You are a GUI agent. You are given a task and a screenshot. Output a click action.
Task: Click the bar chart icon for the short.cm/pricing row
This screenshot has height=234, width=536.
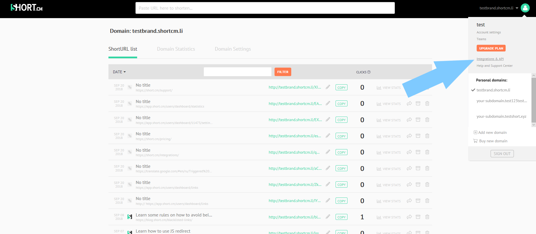click(x=379, y=136)
